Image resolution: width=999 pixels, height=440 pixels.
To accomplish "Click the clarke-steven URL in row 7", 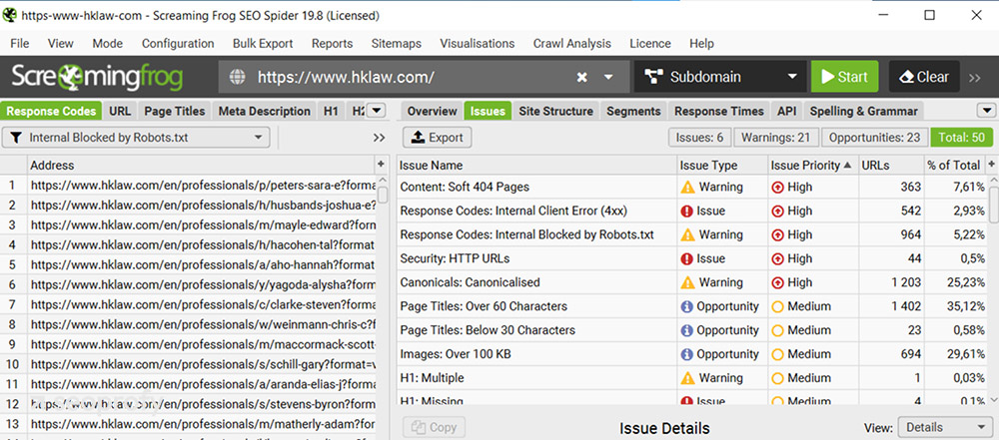I will [x=203, y=305].
